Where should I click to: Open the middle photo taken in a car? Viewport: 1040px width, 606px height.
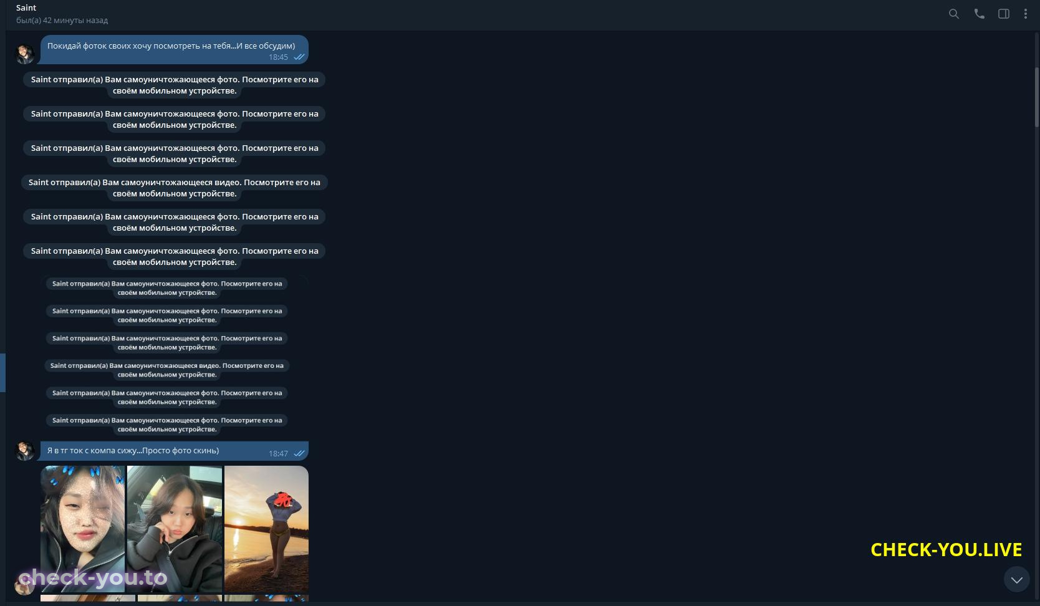175,529
